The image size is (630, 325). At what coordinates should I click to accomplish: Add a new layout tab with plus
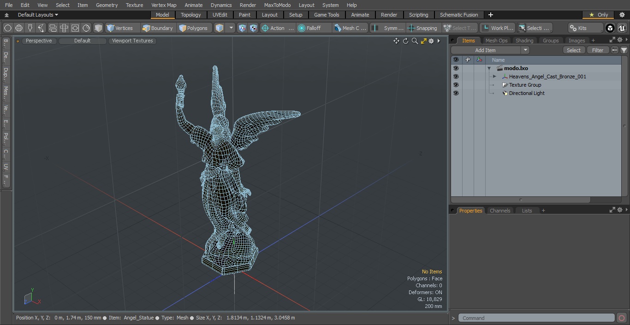click(490, 15)
